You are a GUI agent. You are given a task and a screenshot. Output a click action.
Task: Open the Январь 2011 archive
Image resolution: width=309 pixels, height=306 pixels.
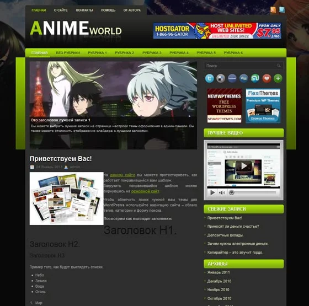tap(219, 272)
